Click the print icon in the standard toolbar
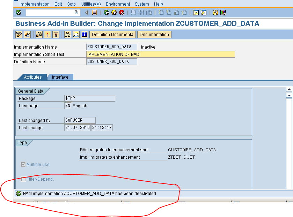 133,13
